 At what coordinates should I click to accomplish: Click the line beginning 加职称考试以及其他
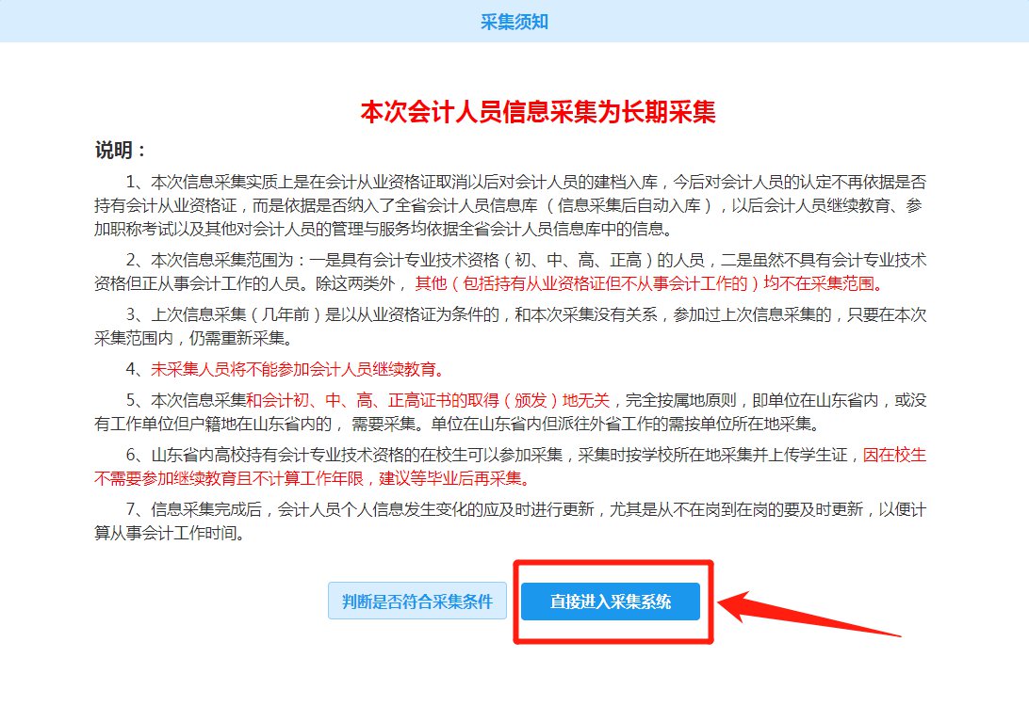[384, 230]
